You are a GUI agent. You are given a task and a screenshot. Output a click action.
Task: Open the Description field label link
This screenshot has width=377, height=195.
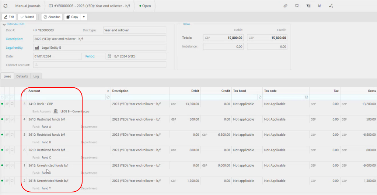pos(14,39)
